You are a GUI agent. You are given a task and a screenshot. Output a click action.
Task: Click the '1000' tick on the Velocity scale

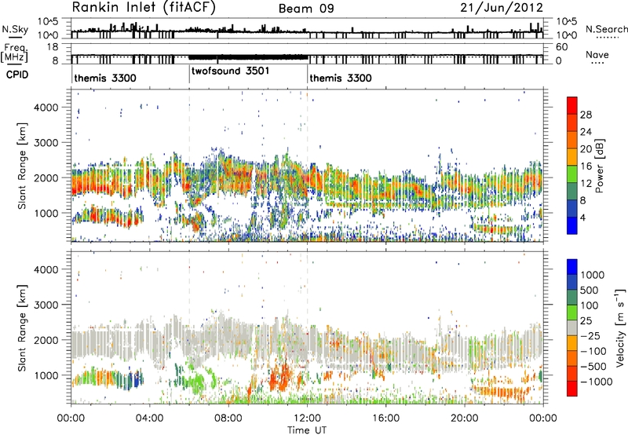[592, 275]
